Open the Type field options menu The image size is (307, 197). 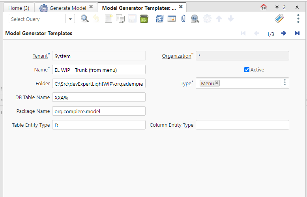point(285,83)
